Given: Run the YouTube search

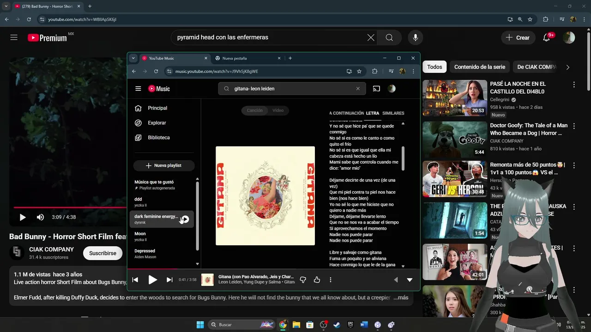Looking at the screenshot, I should [x=389, y=37].
